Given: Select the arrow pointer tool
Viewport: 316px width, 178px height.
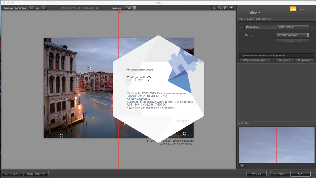Looking at the screenshot, I should [x=214, y=8].
